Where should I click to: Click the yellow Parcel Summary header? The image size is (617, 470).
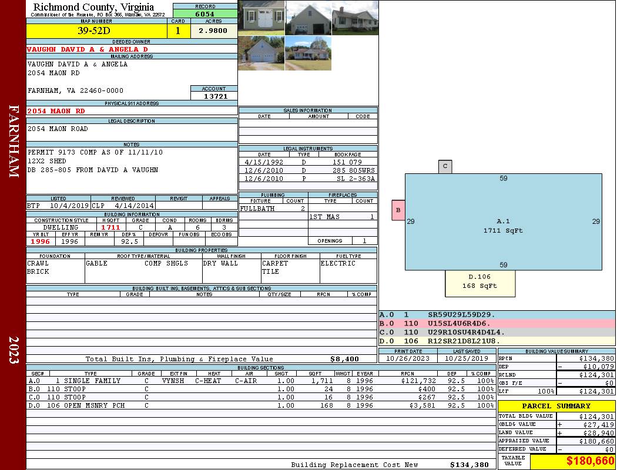point(556,406)
